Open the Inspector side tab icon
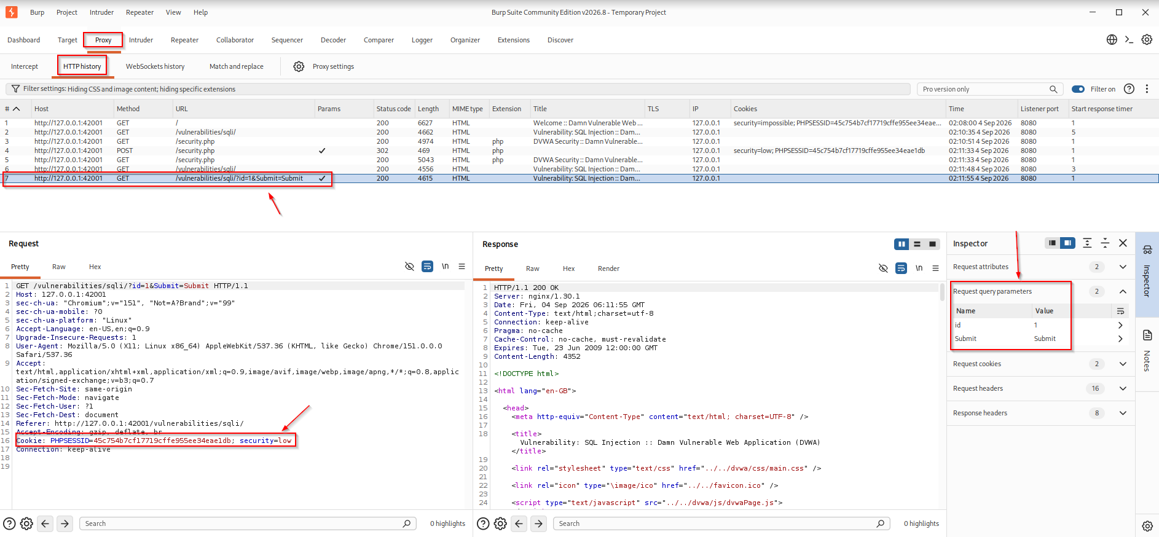Image resolution: width=1159 pixels, height=537 pixels. 1147,250
